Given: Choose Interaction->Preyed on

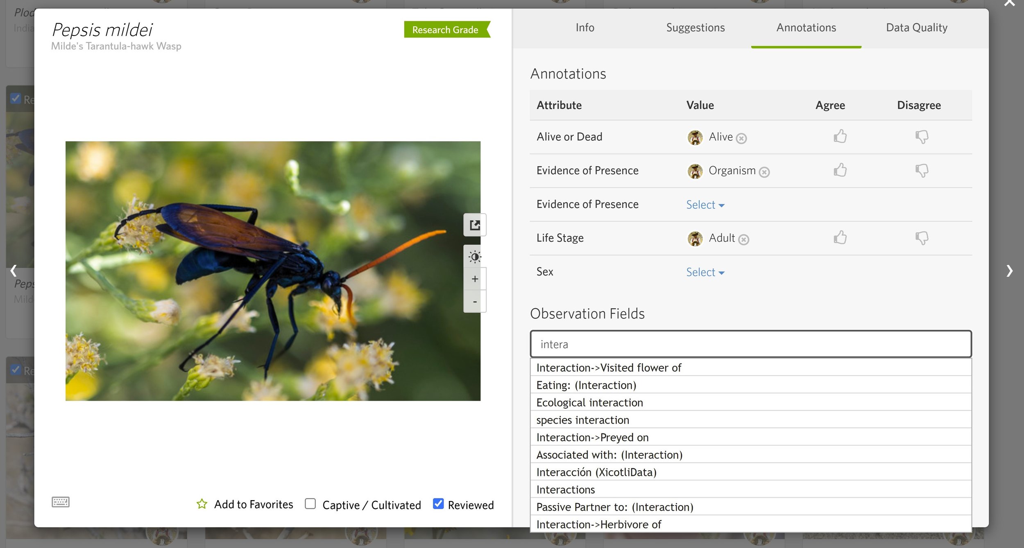Looking at the screenshot, I should point(751,437).
